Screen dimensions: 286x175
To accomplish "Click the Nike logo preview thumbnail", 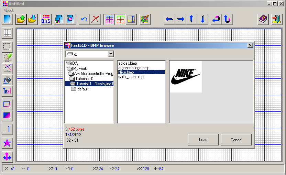I will [x=186, y=77].
